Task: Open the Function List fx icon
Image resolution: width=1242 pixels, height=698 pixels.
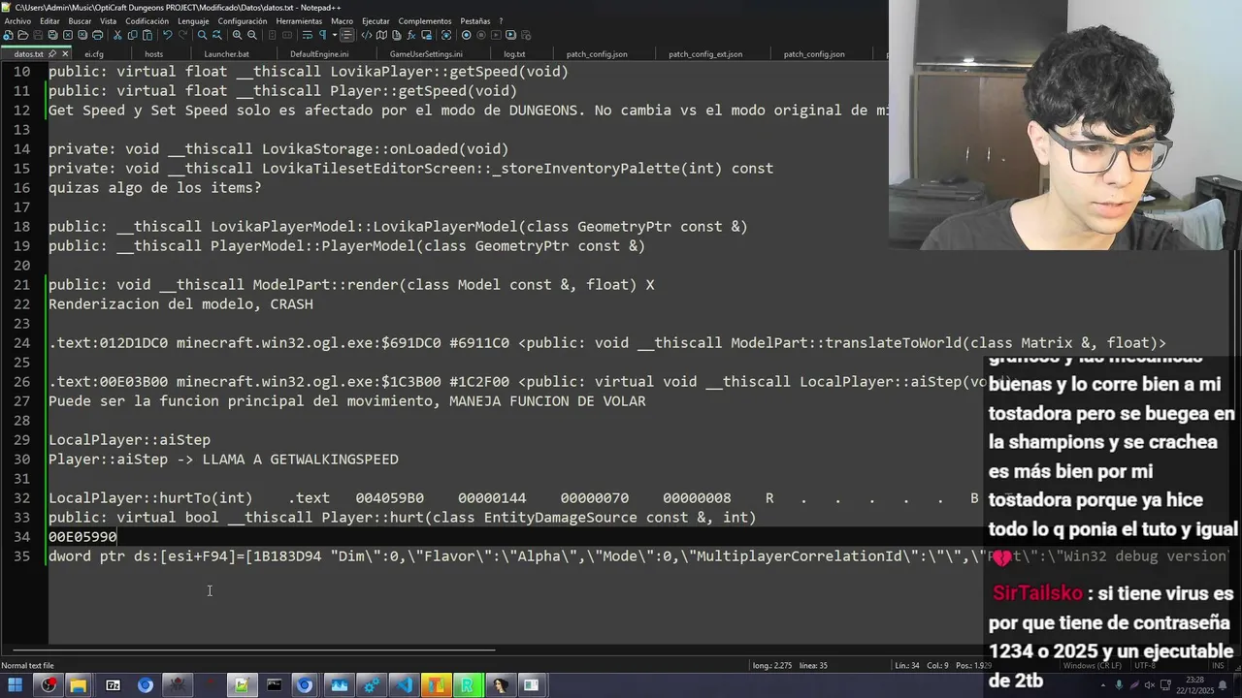Action: [410, 35]
